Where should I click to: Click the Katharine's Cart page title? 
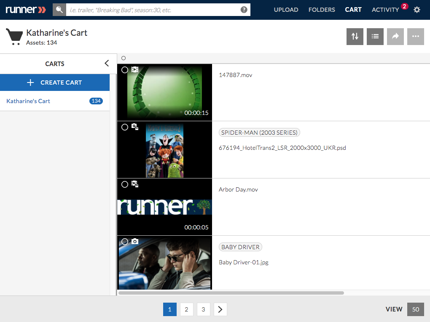tap(57, 33)
